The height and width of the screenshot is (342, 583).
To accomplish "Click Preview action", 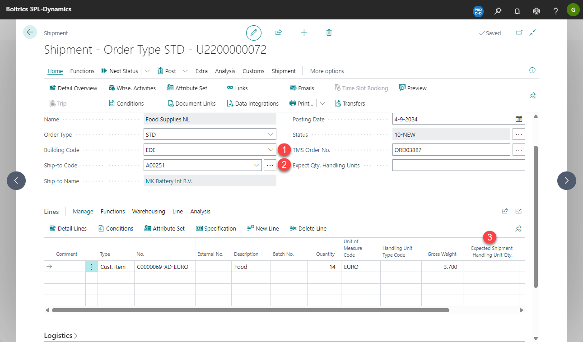I will [412, 88].
